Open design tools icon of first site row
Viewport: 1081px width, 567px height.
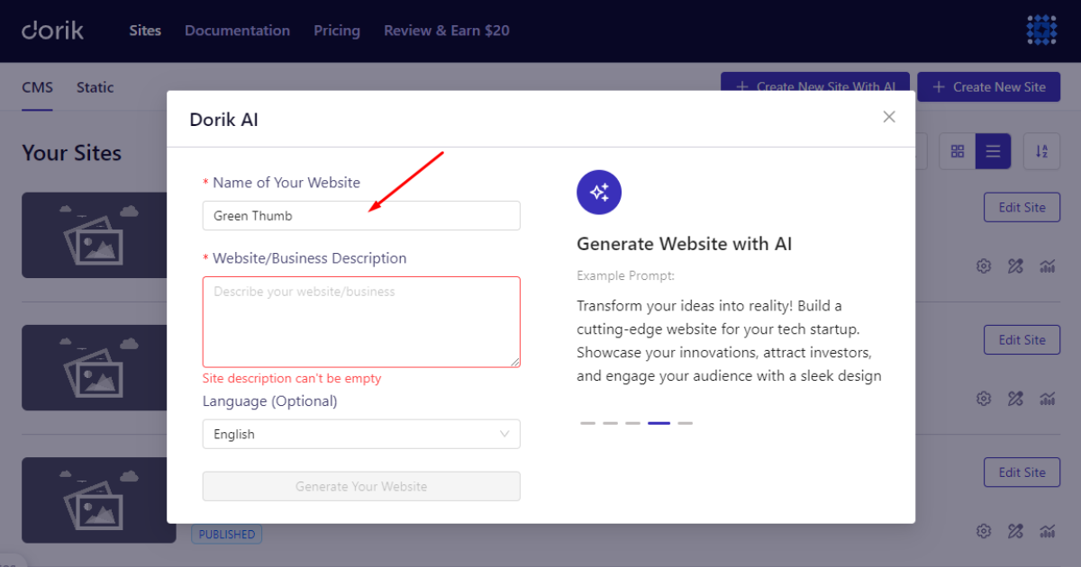click(1015, 265)
